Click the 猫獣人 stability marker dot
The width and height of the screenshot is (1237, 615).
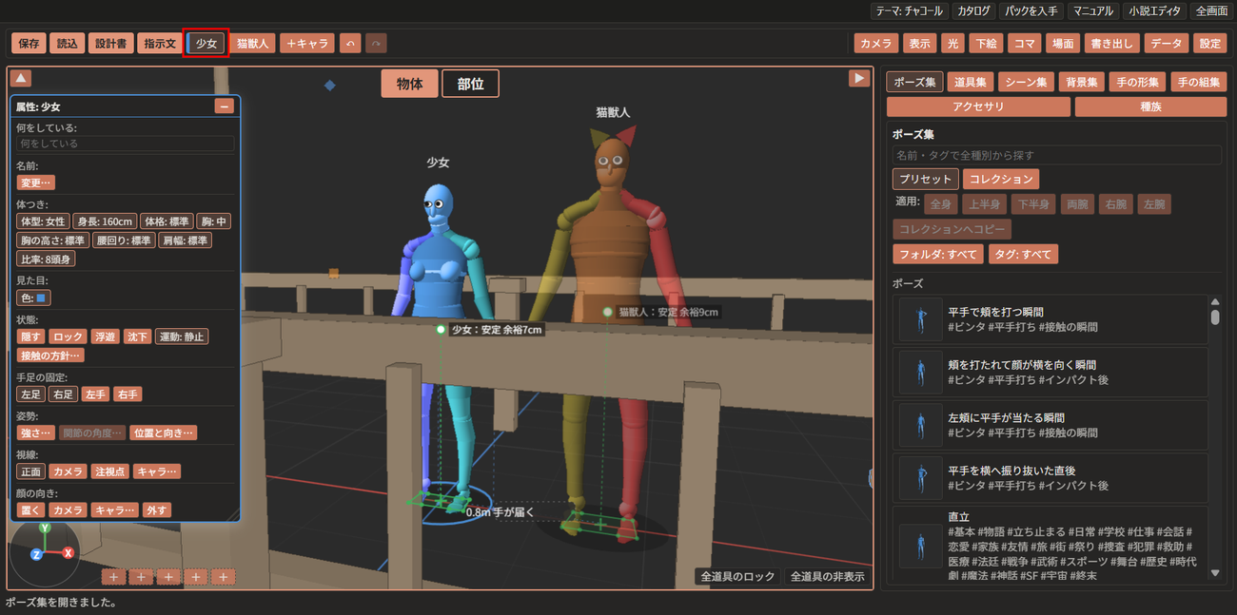pos(608,312)
